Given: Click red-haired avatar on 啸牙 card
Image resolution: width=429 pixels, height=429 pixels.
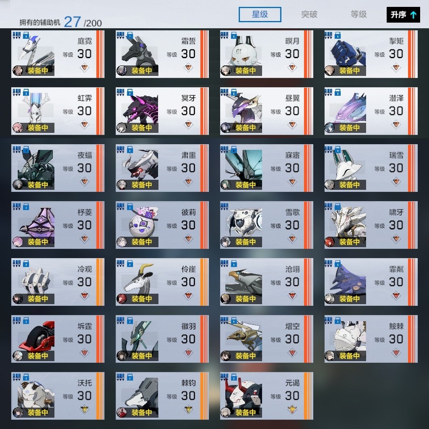Looking at the screenshot, I should 329,242.
